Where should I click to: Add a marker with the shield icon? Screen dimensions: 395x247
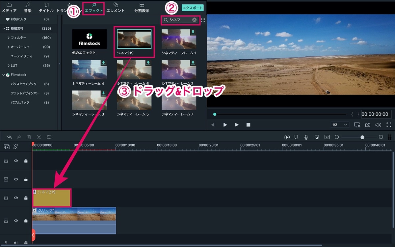[x=296, y=137]
